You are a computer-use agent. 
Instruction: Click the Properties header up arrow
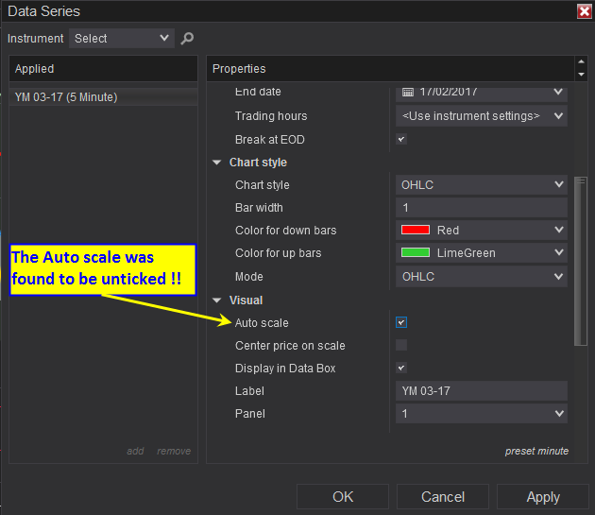pyautogui.click(x=581, y=61)
